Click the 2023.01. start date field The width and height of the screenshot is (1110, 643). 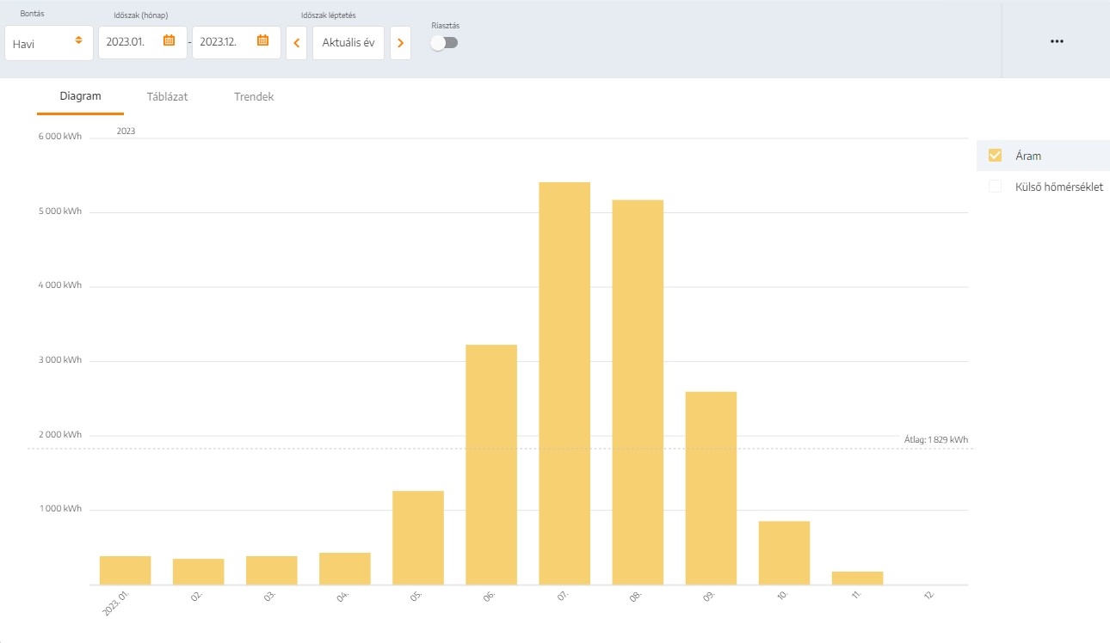click(129, 42)
